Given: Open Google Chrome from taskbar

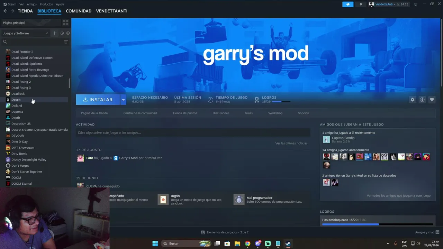Looking at the screenshot, I should click(x=247, y=243).
